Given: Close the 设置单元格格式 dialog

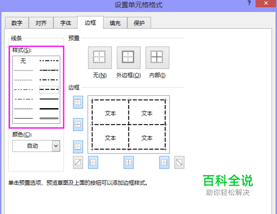Looking at the screenshot, I should 266,3.
